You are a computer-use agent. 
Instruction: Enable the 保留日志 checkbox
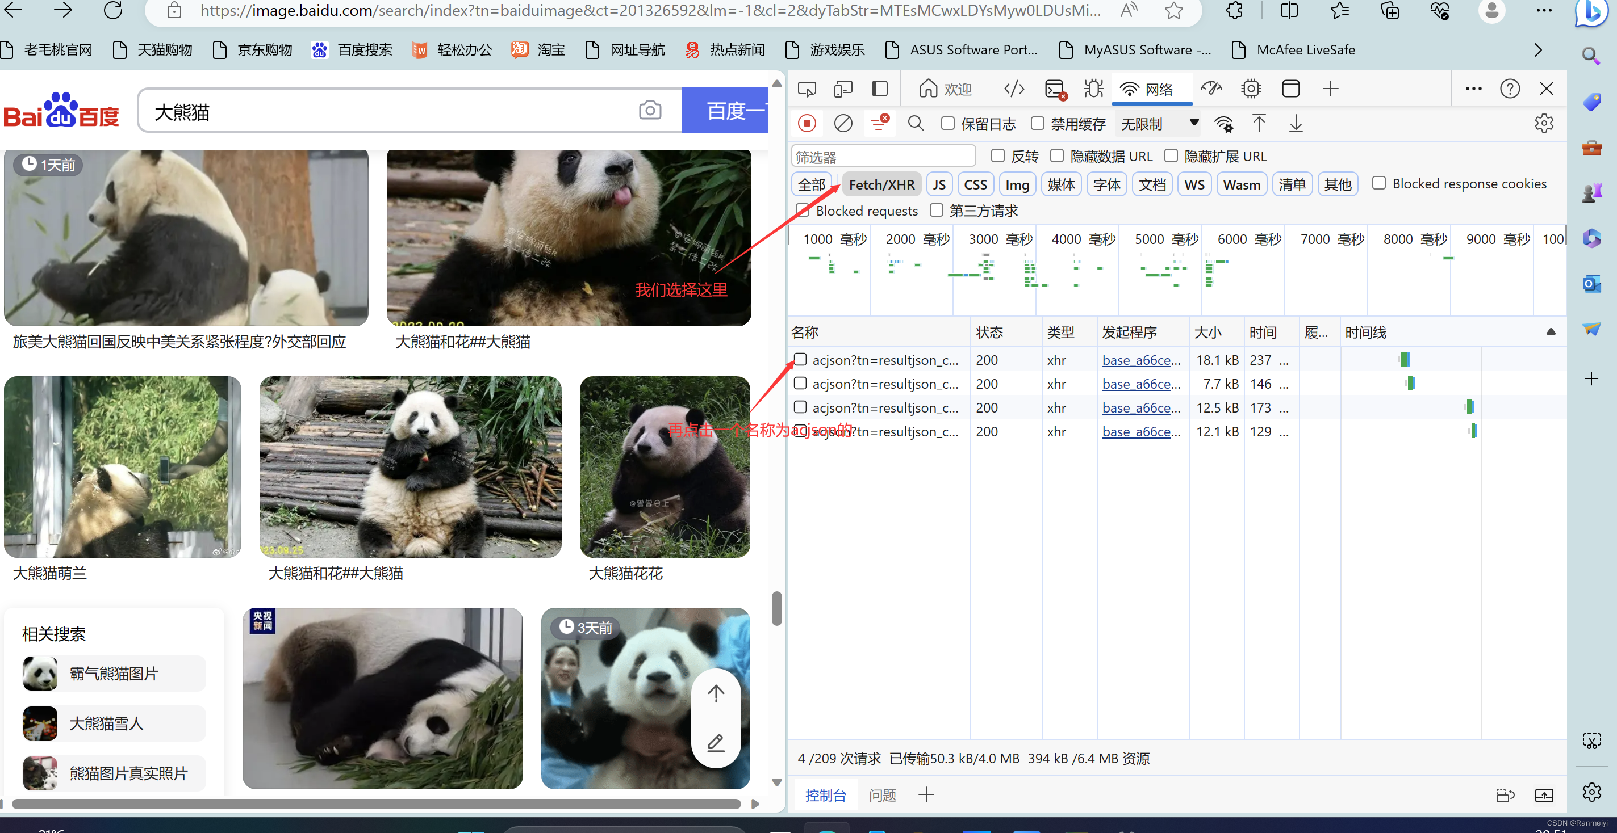click(x=948, y=124)
